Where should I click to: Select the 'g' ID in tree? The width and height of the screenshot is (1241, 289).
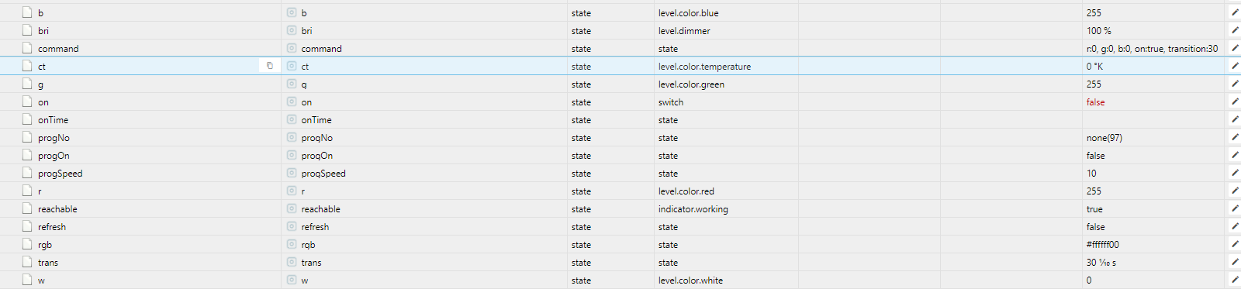[x=40, y=84]
